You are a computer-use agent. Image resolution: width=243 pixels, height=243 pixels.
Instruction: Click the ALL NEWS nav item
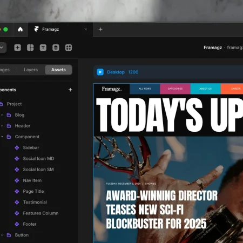pyautogui.click(x=145, y=89)
